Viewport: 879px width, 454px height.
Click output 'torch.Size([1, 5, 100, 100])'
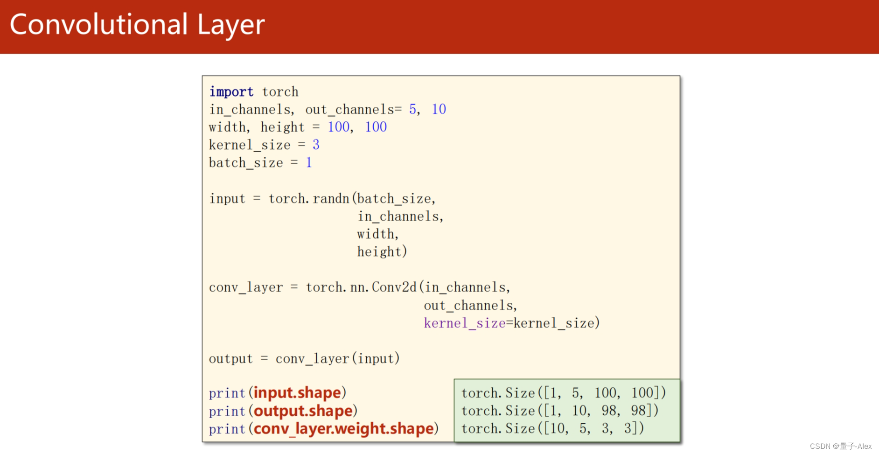[x=564, y=393]
